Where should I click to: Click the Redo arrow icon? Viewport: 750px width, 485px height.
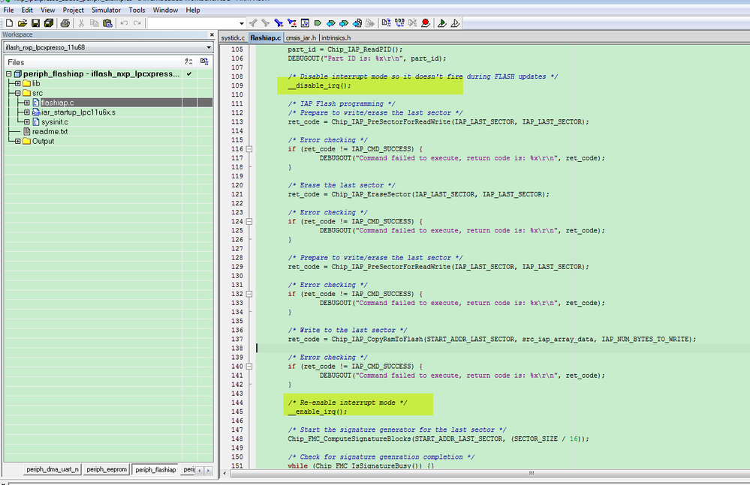(x=137, y=23)
